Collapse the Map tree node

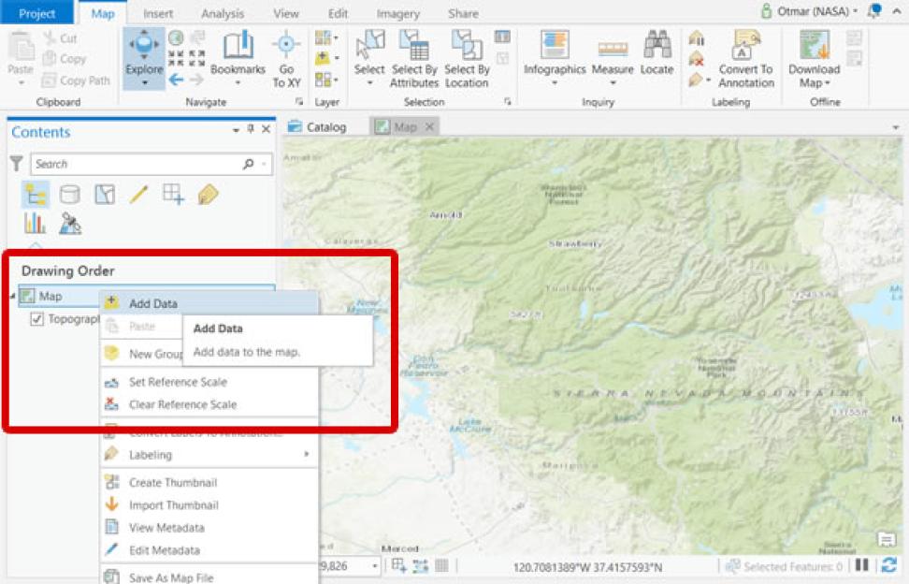click(x=13, y=297)
